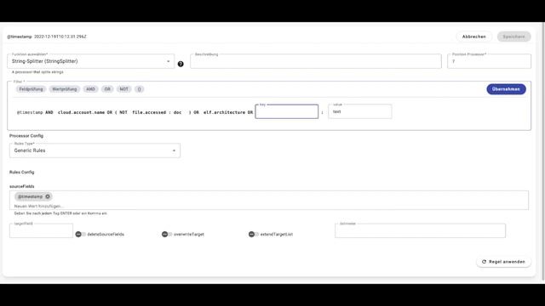
Task: Add a Wertprüfung filter chip
Action: (x=65, y=89)
